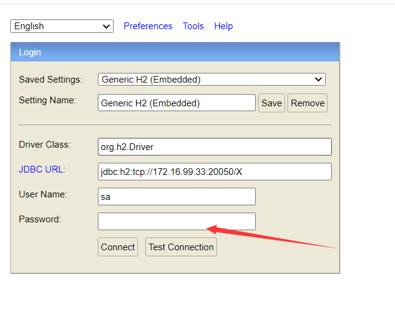This screenshot has height=311, width=395.
Task: Expand the Saved Settings dropdown
Action: coord(211,80)
